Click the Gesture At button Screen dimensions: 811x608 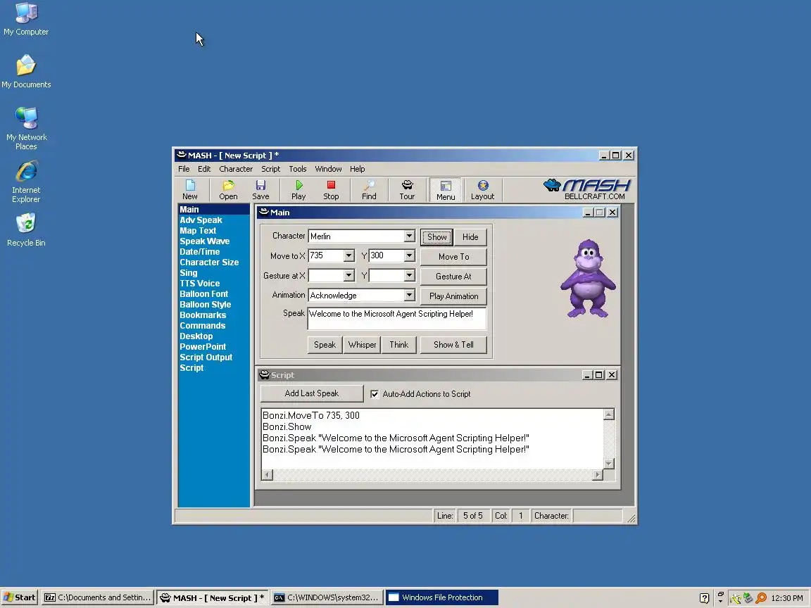pyautogui.click(x=453, y=276)
